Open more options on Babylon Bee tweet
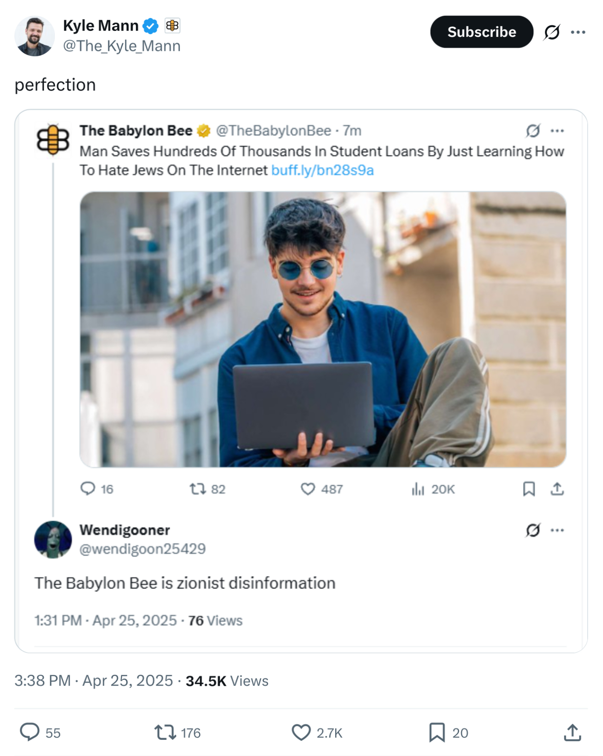 pos(557,131)
